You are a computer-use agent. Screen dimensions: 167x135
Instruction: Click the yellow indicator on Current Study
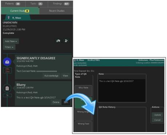click(27, 11)
